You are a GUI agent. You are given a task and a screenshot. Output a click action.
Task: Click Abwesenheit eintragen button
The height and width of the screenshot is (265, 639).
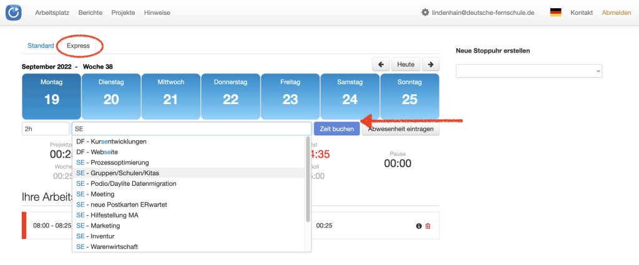pyautogui.click(x=401, y=128)
